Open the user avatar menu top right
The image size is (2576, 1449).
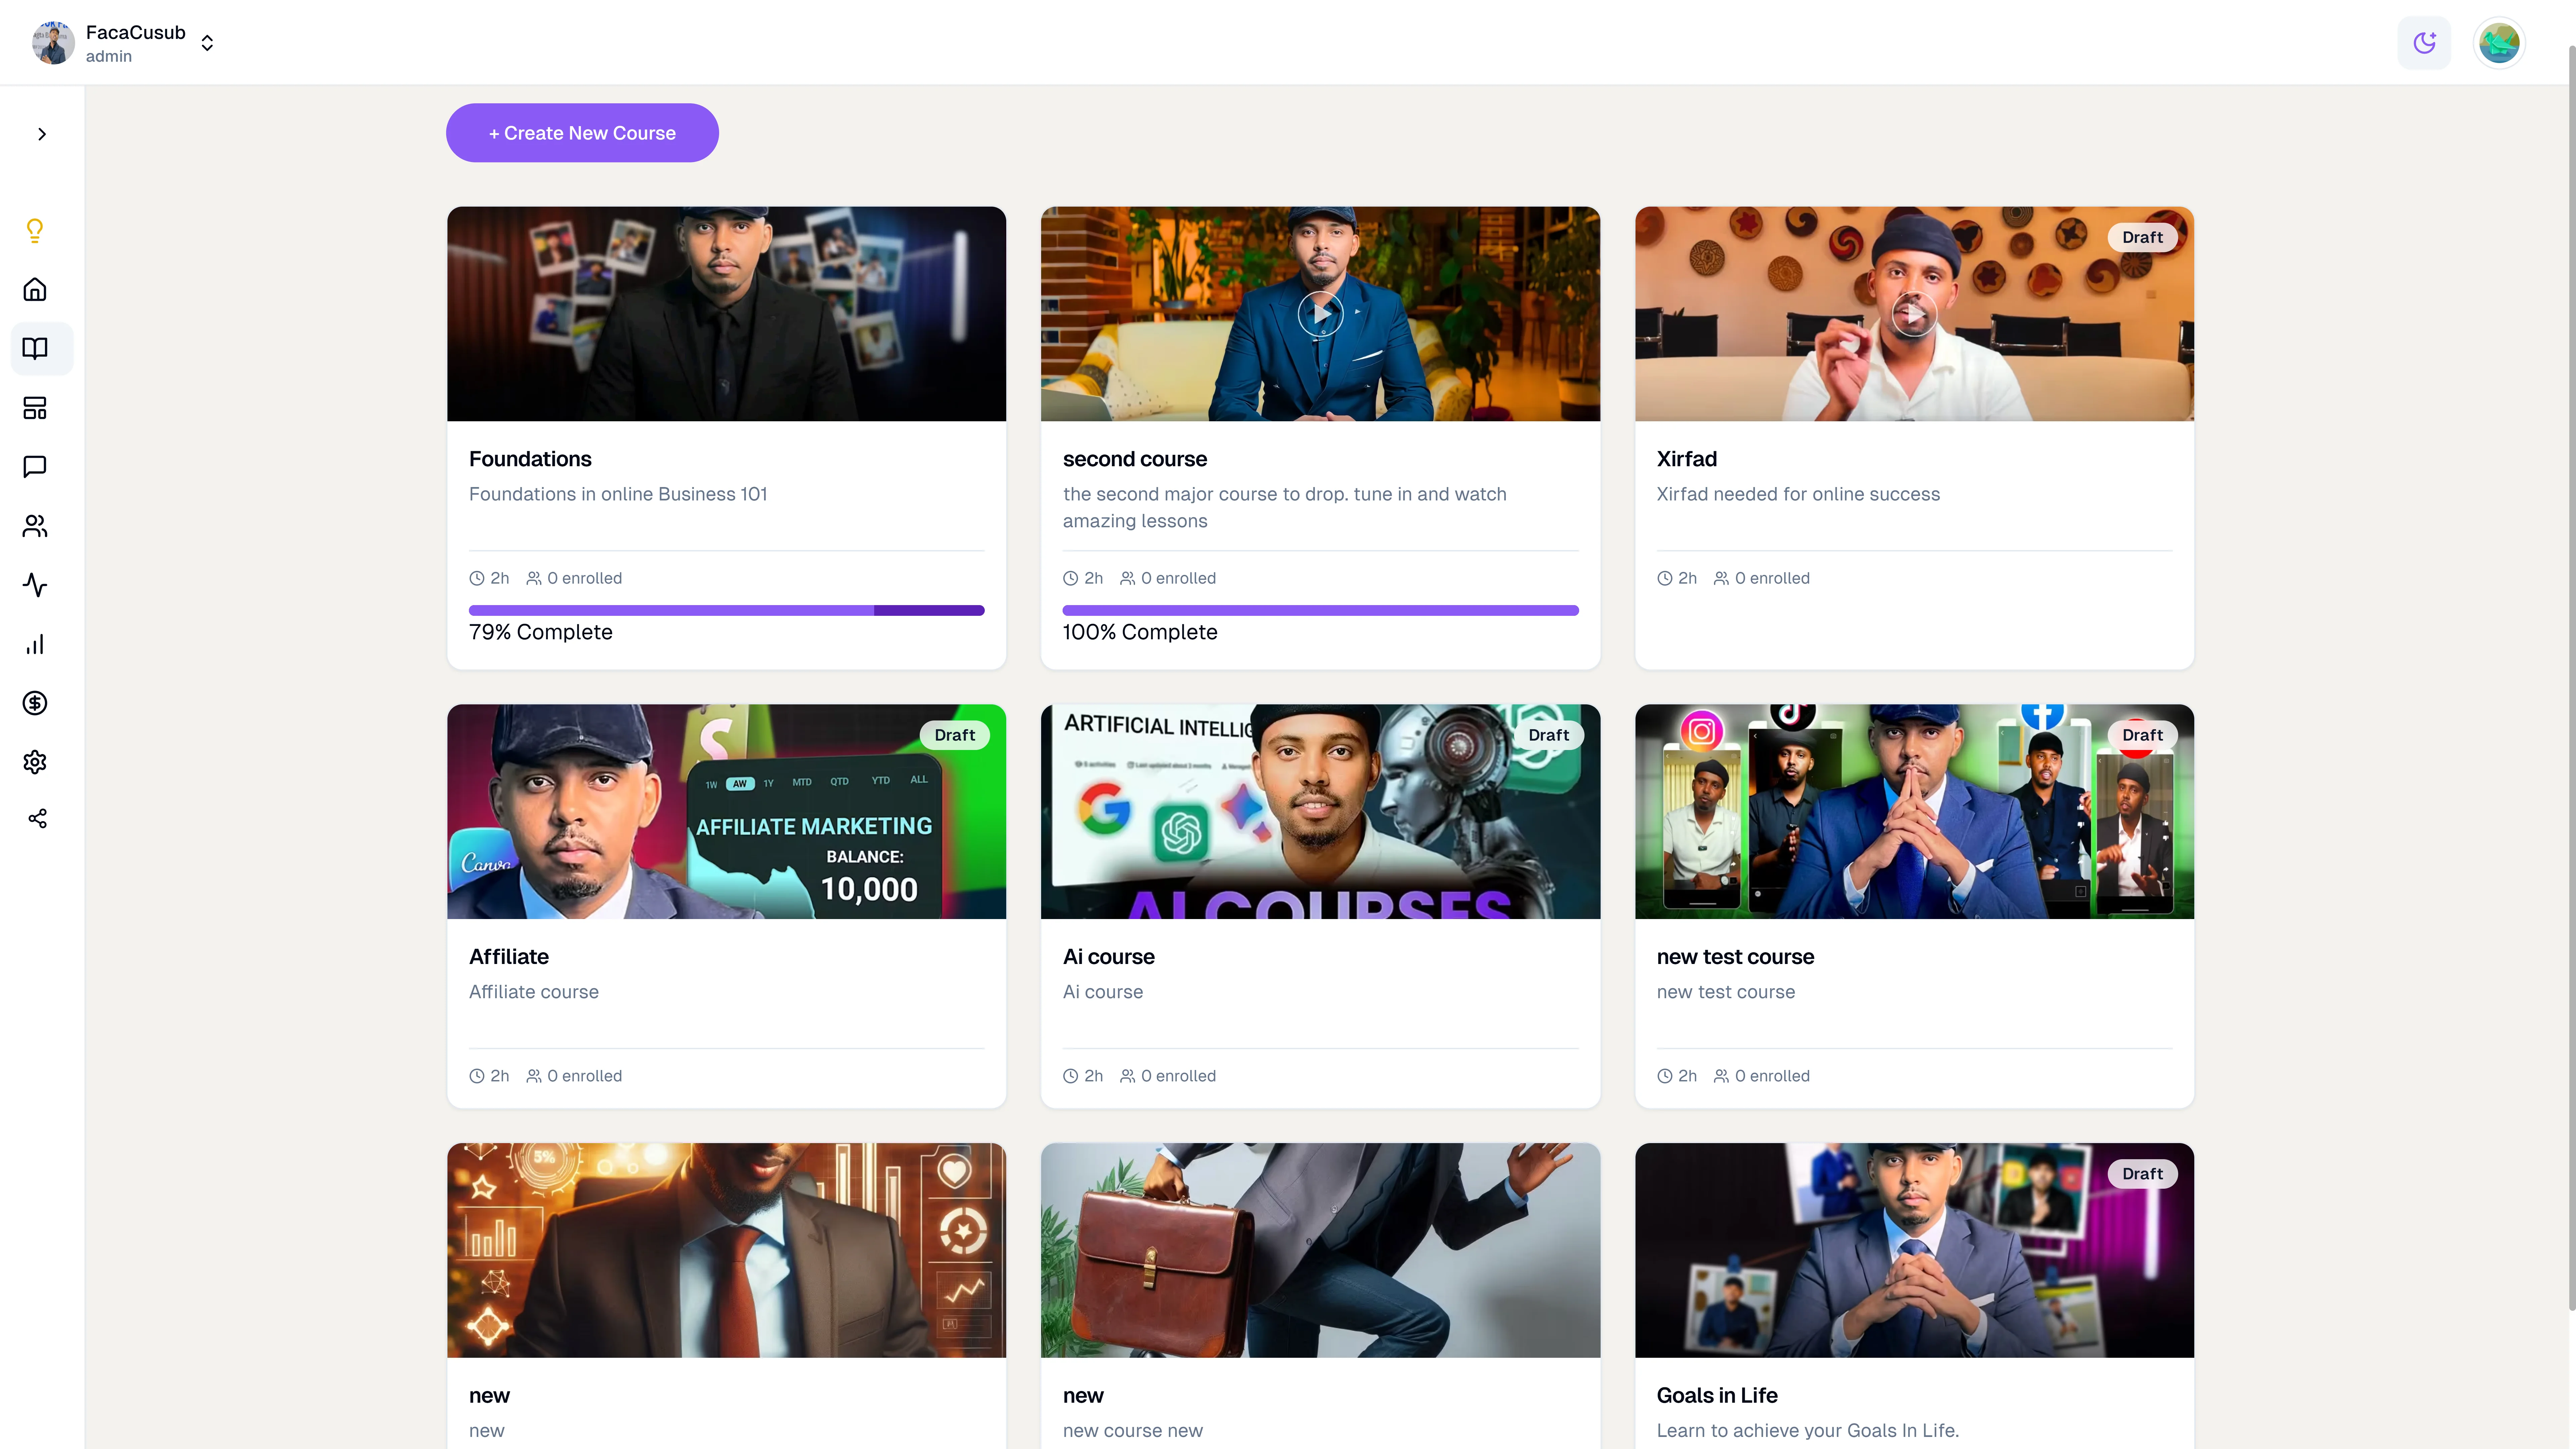pyautogui.click(x=2499, y=43)
